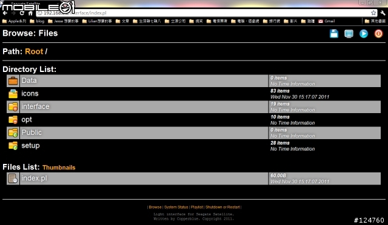388x225 pixels.
Task: Open the opt directory
Action: pyautogui.click(x=27, y=120)
